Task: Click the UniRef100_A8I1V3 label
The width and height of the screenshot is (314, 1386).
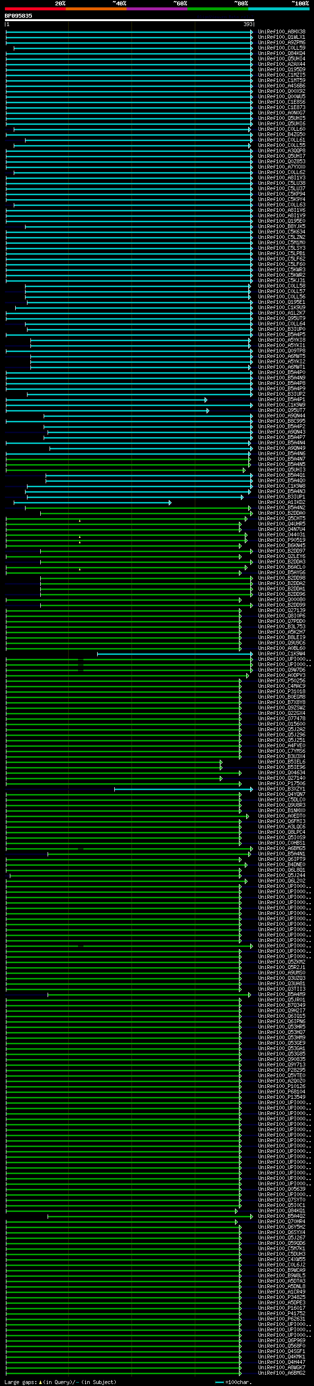Action: click(281, 177)
